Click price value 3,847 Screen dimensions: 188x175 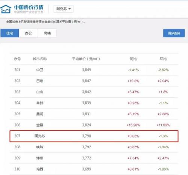coord(86,81)
